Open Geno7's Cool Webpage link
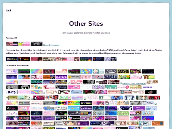172x129 pixels. pyautogui.click(x=133, y=83)
